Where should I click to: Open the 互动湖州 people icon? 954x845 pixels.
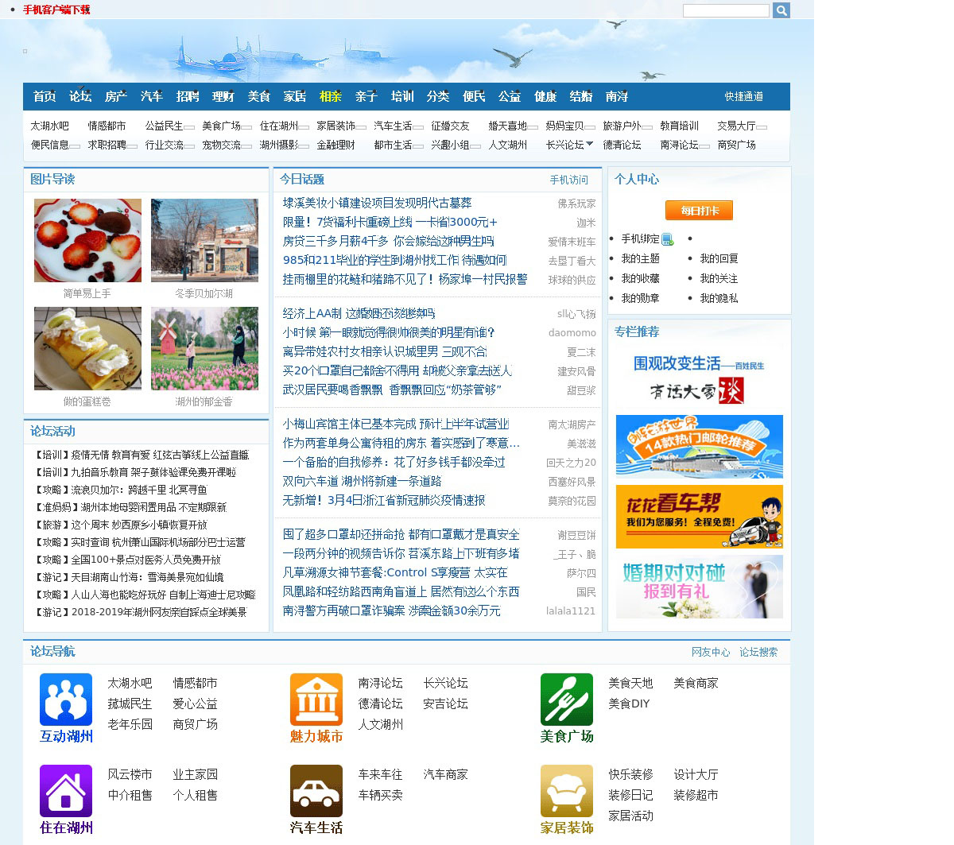[66, 700]
